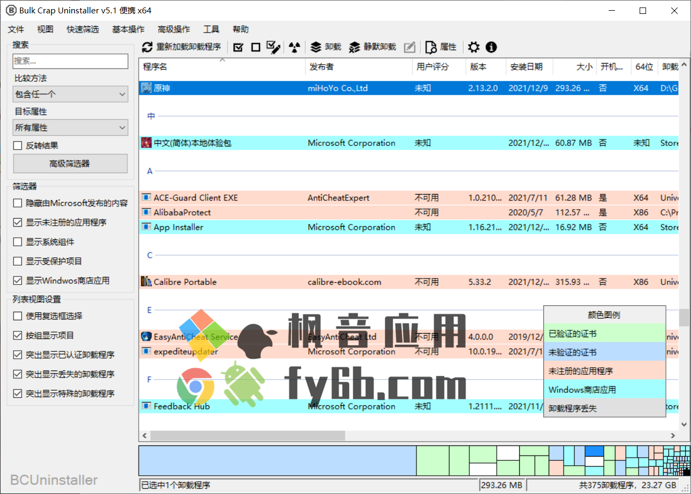Screen dimensions: 691x494
Task: Open settings via the gear icon
Action: 474,48
